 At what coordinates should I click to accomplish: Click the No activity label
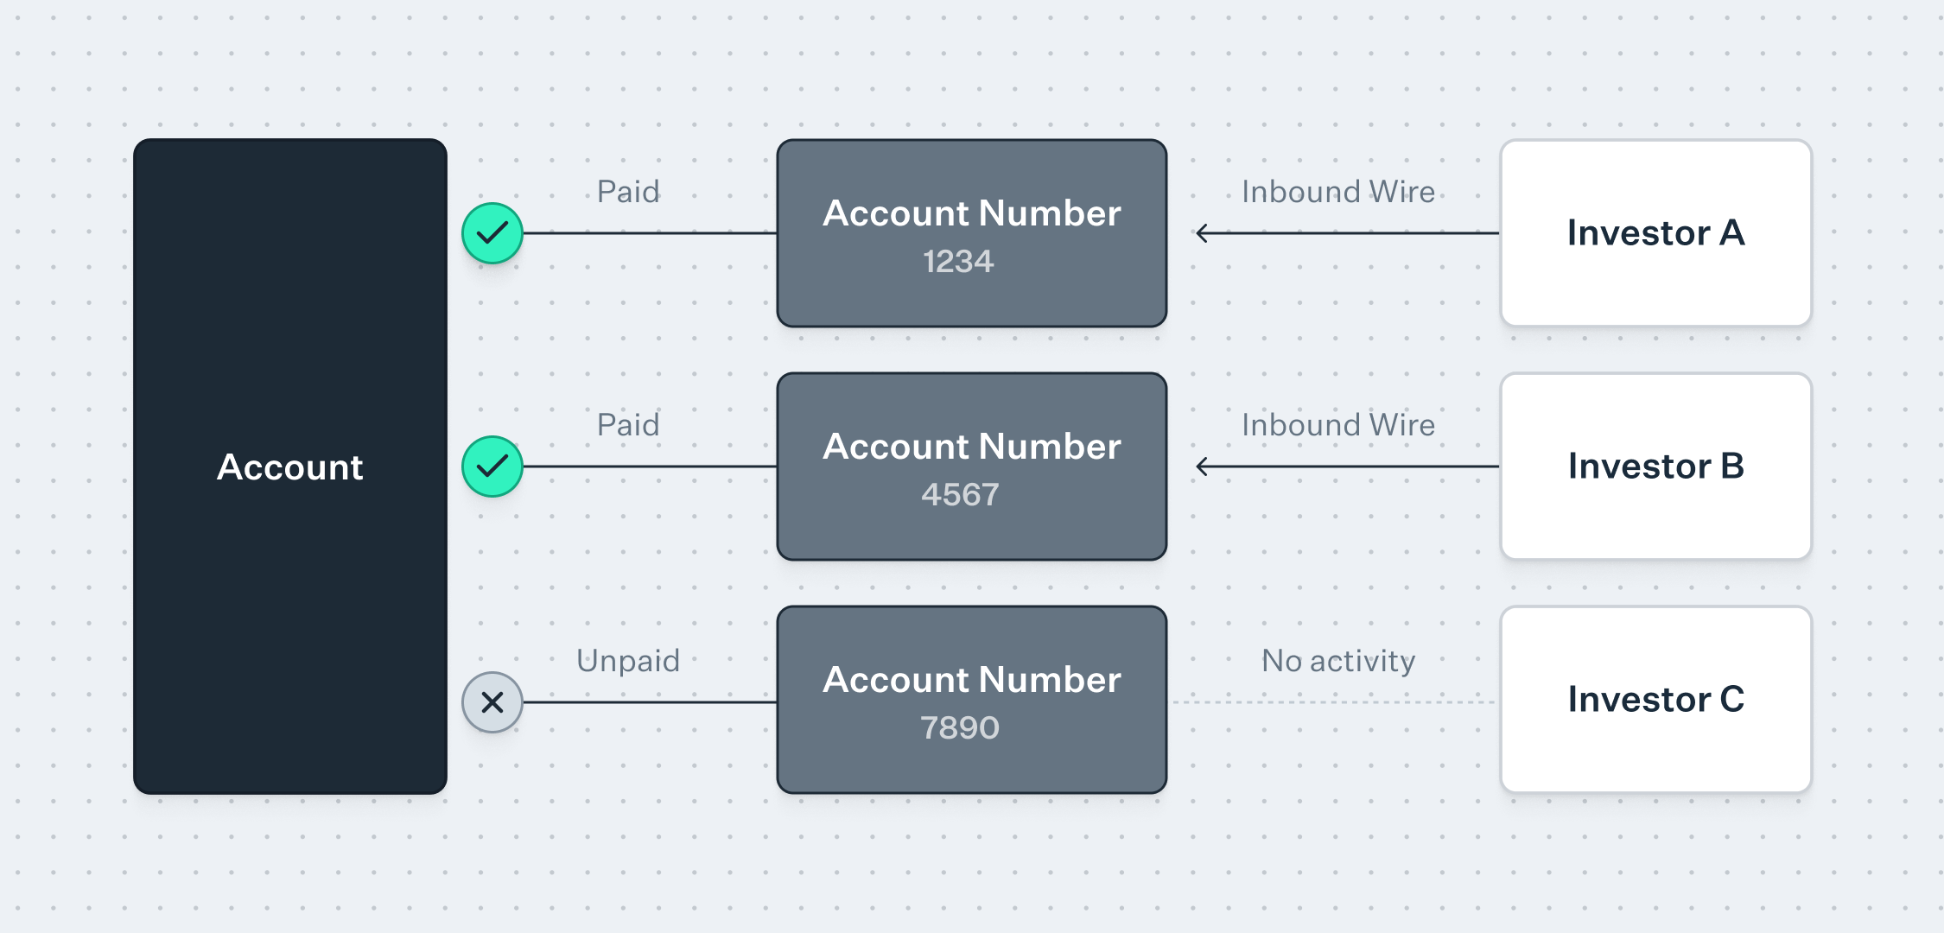pos(1337,661)
